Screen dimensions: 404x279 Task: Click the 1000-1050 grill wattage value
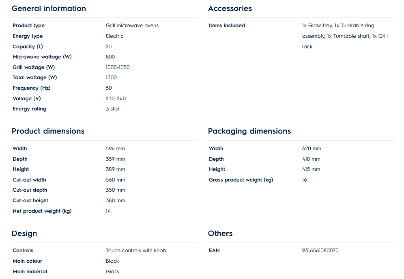pos(118,67)
